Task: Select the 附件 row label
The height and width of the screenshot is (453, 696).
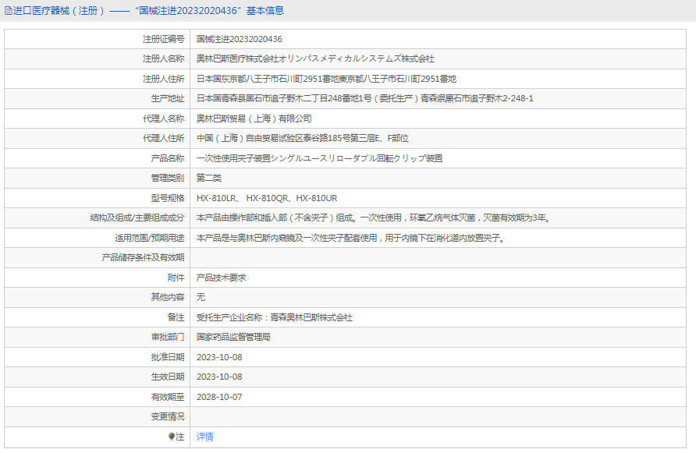Action: [x=176, y=278]
